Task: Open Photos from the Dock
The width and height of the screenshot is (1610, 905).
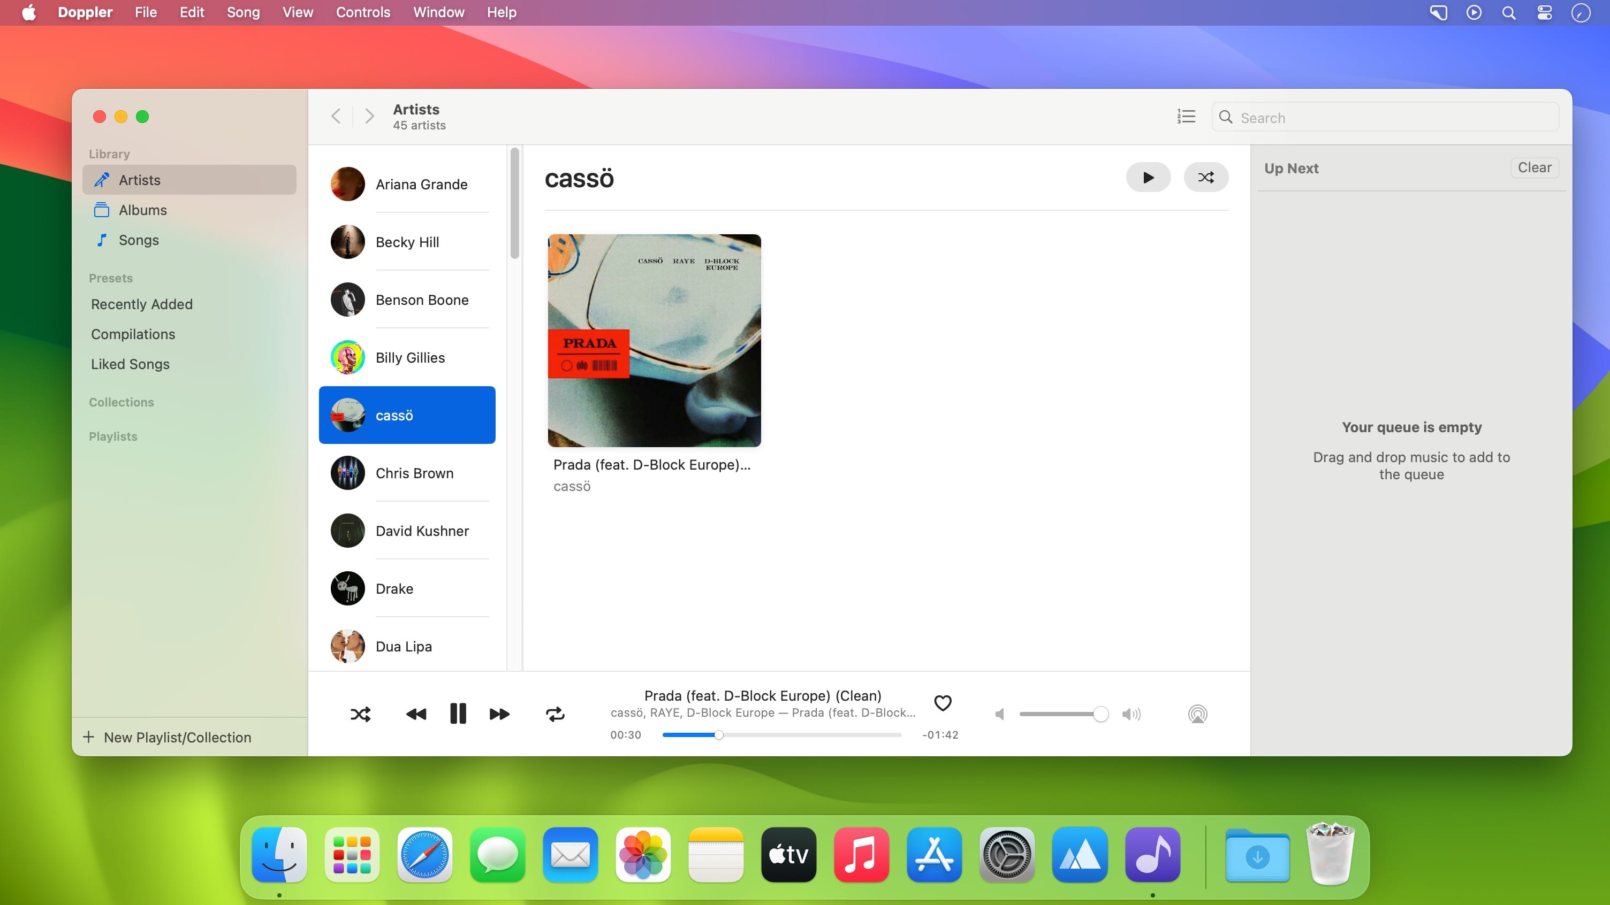Action: [x=643, y=855]
